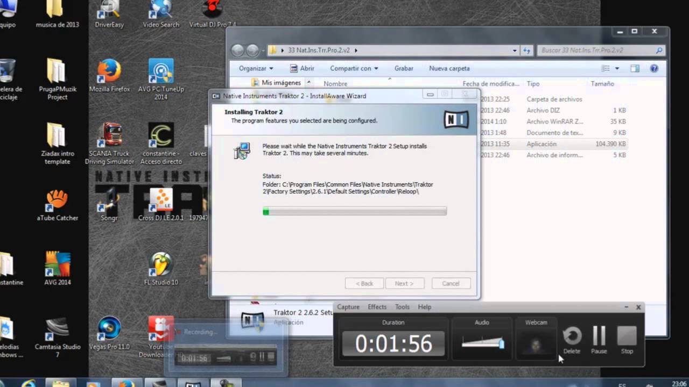This screenshot has height=387, width=689.
Task: Launch the Mozilla Firefox desktop shortcut
Action: tap(109, 76)
